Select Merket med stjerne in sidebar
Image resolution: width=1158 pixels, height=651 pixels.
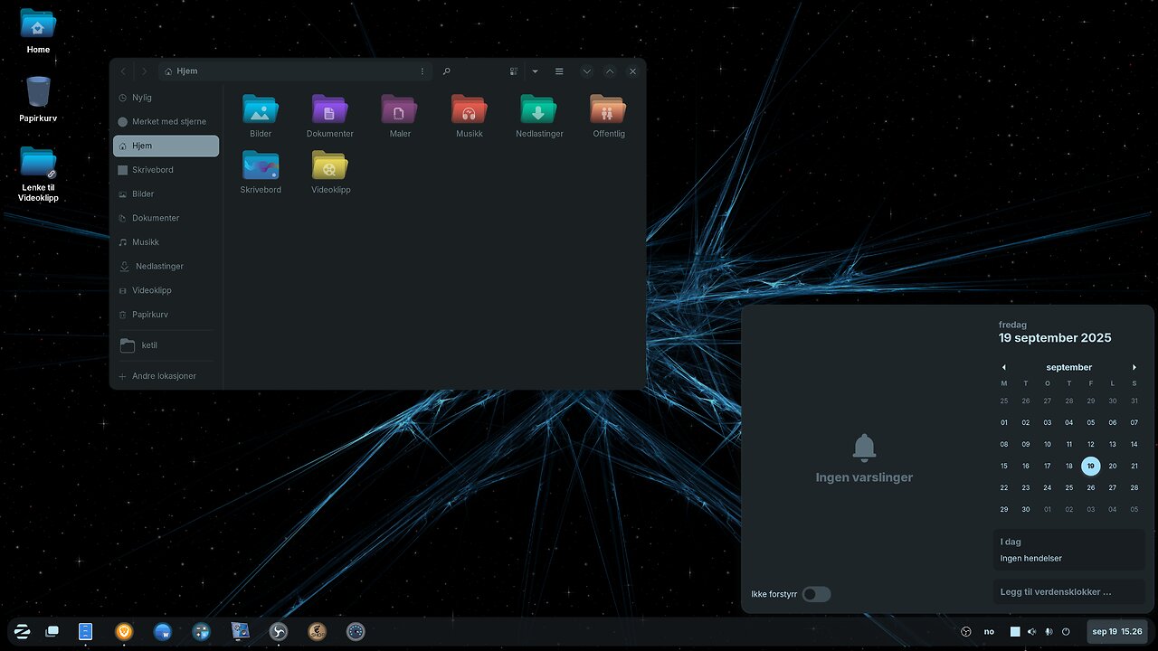166,121
